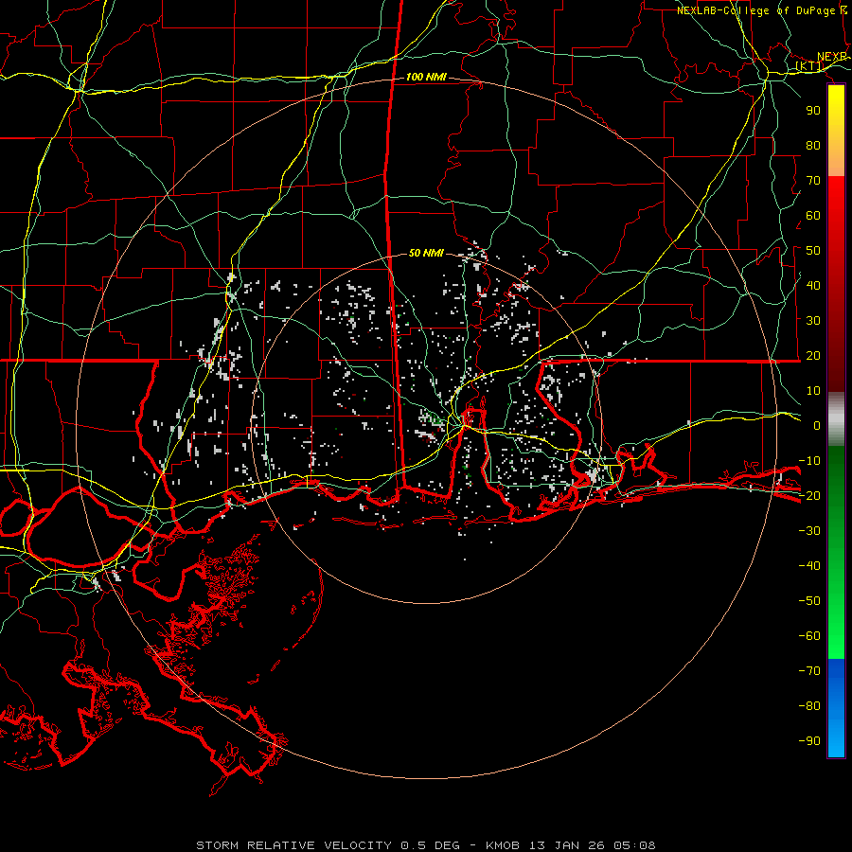Select the -70 value on velocity scale

click(809, 670)
